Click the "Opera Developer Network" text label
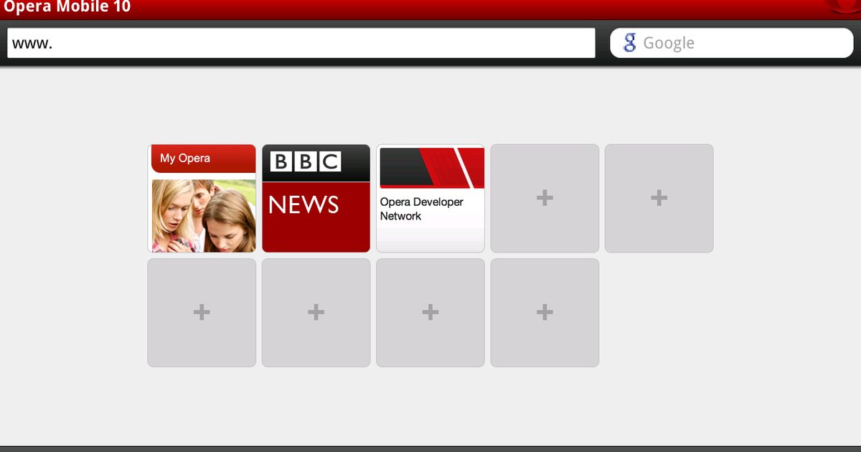 click(422, 209)
